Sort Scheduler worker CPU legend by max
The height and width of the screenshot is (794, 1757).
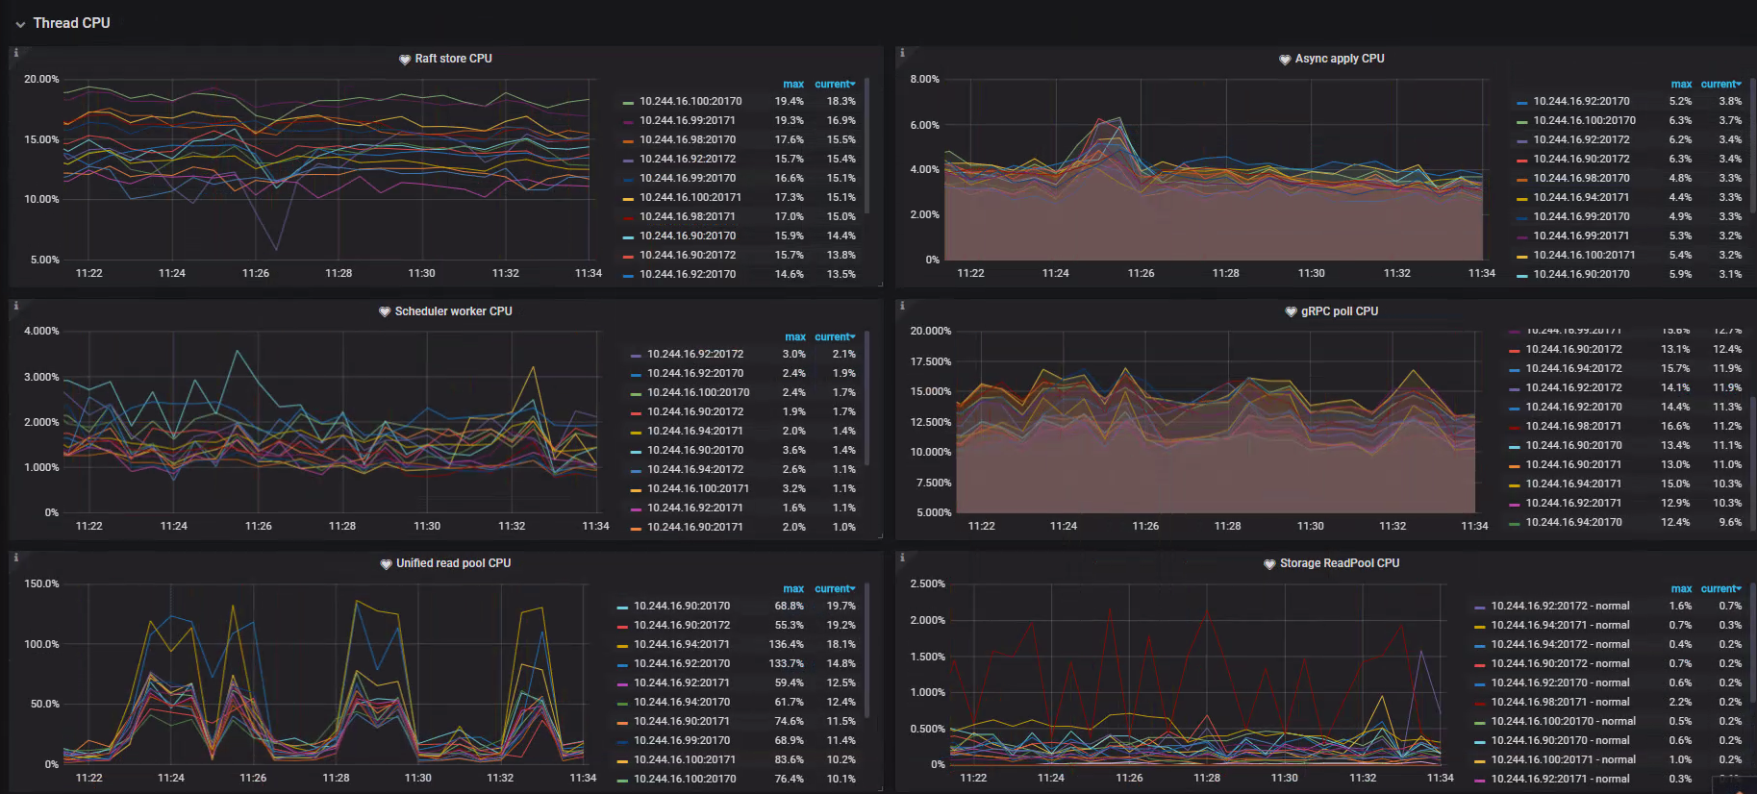tap(794, 337)
